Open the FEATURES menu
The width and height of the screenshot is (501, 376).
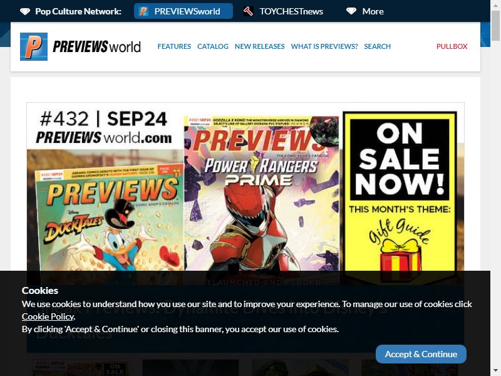click(x=174, y=46)
